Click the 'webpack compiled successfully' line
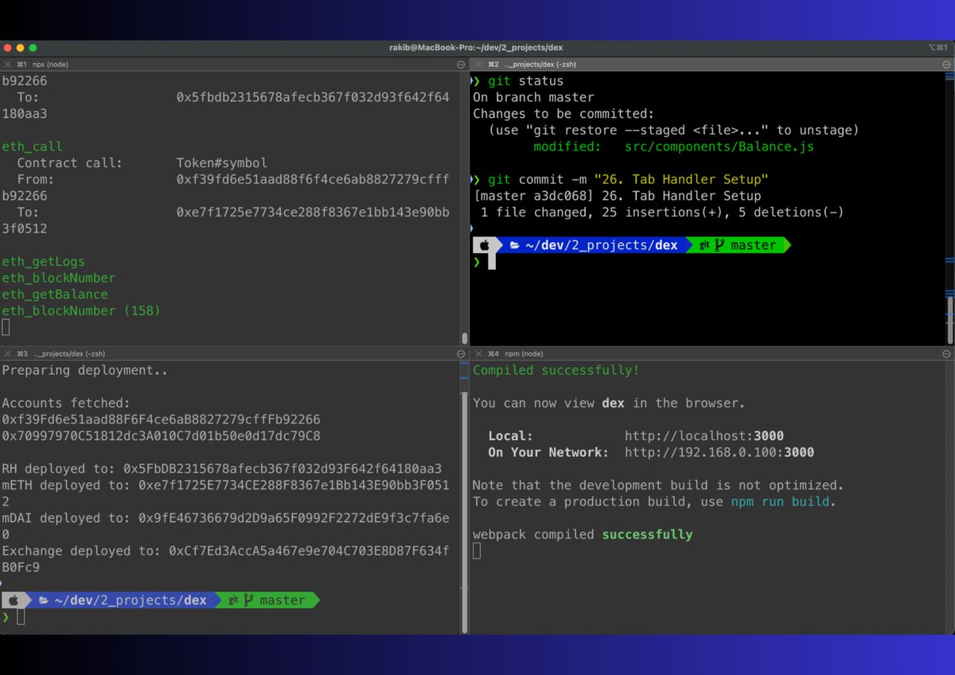 pos(583,534)
